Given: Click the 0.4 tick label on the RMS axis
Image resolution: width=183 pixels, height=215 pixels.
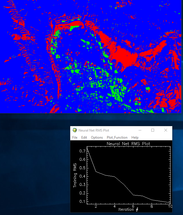Looking at the screenshot, I should pos(82,176).
